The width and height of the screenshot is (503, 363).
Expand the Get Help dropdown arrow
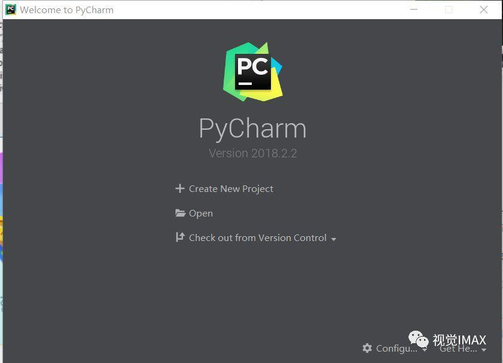pos(484,350)
